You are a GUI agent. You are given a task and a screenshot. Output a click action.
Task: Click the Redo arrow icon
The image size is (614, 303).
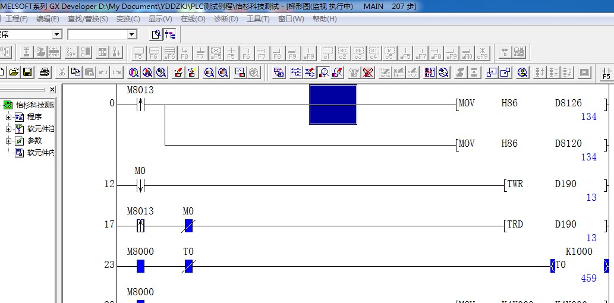[x=116, y=72]
